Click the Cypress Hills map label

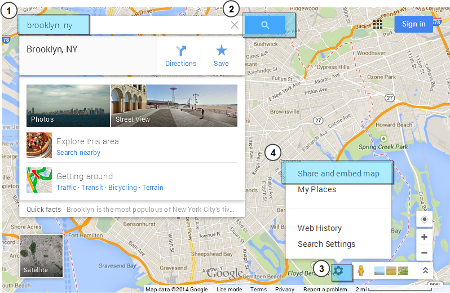[x=333, y=67]
